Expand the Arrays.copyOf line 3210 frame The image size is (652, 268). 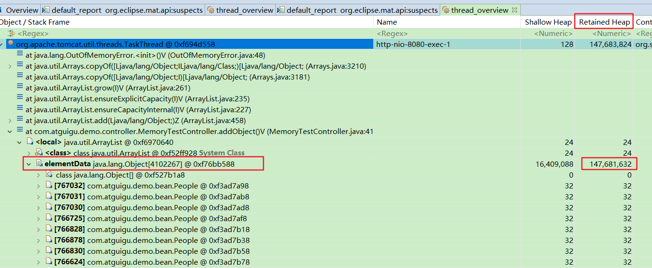pyautogui.click(x=10, y=66)
